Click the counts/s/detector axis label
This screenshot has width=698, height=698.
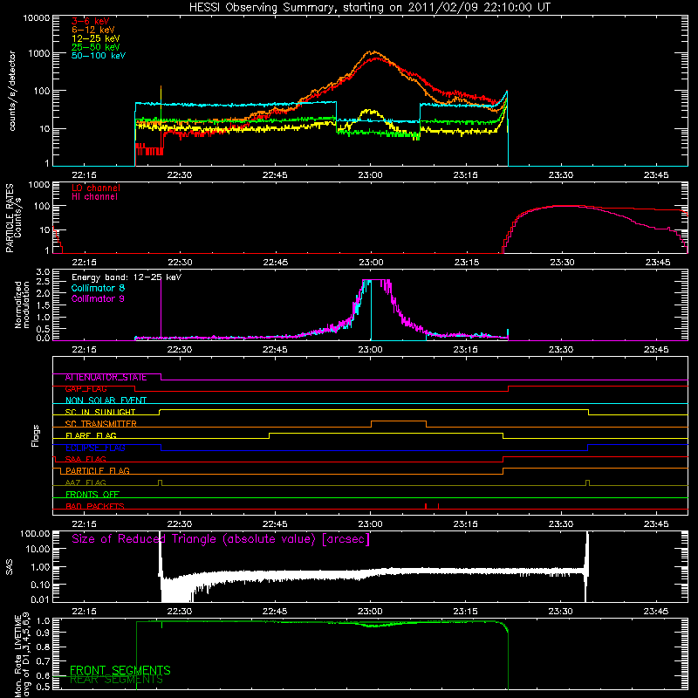point(12,91)
